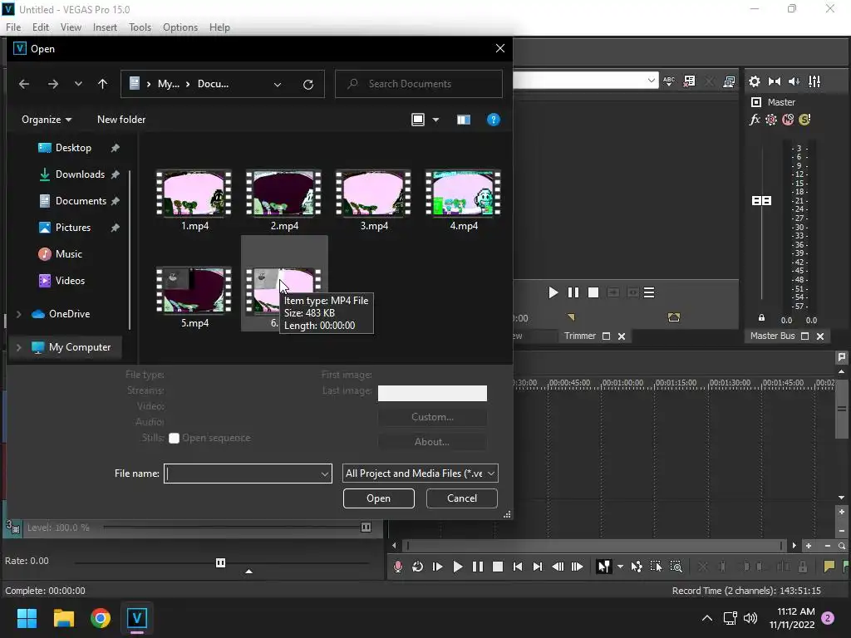Viewport: 851px width, 638px height.
Task: Open the edit tool selection dropdown arrow
Action: 620,567
